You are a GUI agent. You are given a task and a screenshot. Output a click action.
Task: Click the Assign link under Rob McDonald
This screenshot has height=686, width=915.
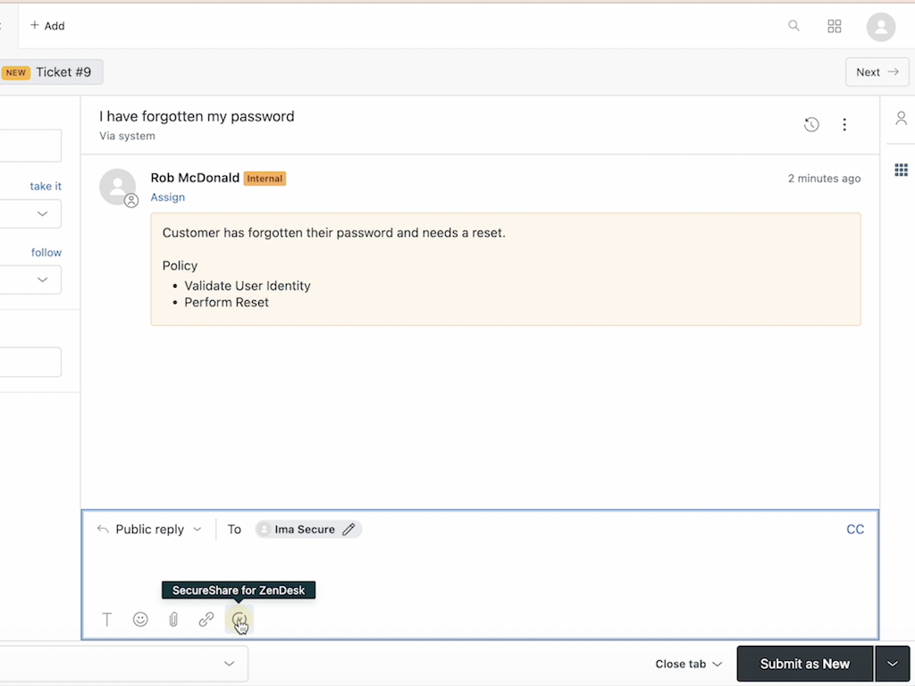click(x=168, y=197)
